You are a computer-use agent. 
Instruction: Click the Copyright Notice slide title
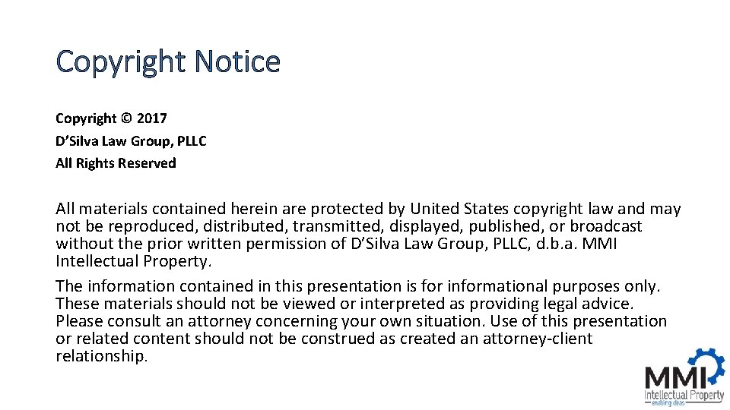168,61
